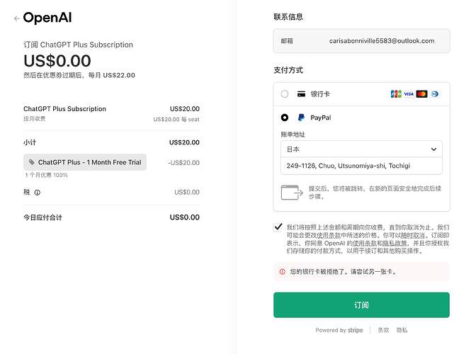The height and width of the screenshot is (354, 476).
Task: Click the PayPal logo icon
Action: click(301, 118)
